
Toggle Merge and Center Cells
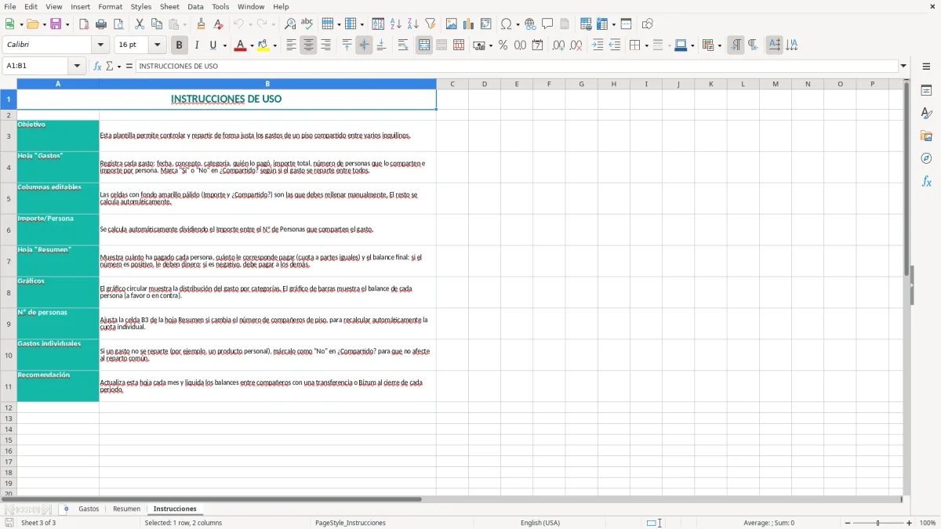coord(424,45)
